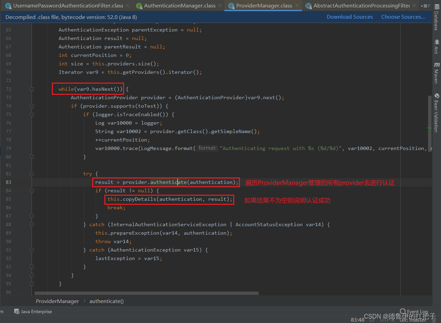Click currentPosition declaration on line 68
441x323 pixels.
pos(94,55)
